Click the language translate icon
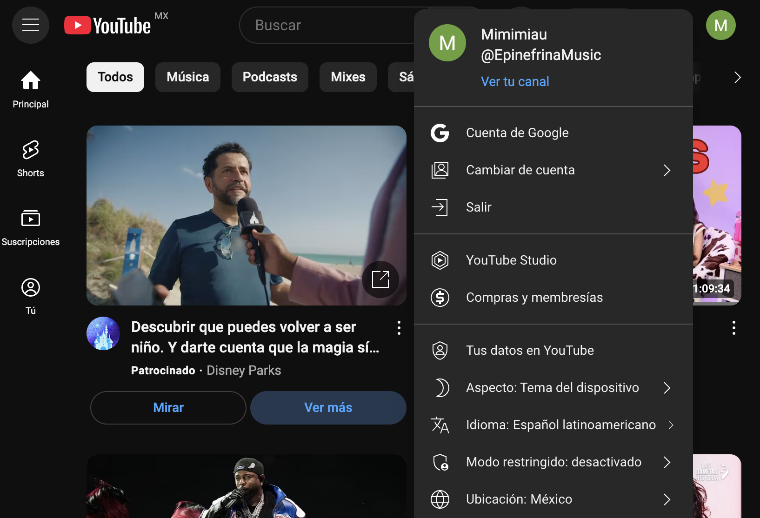This screenshot has height=518, width=760. click(x=440, y=425)
